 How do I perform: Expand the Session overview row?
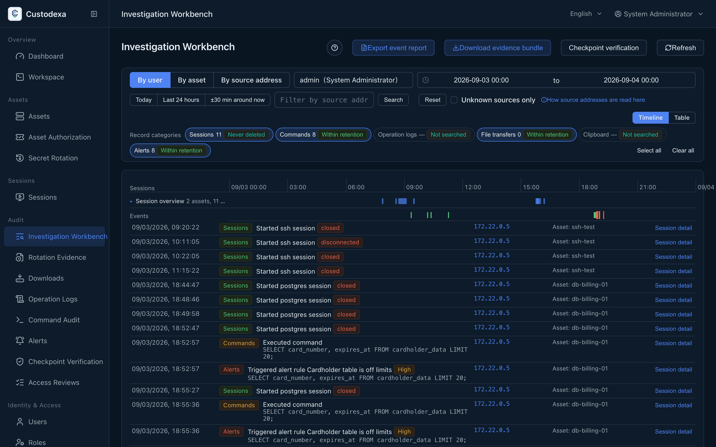click(131, 201)
